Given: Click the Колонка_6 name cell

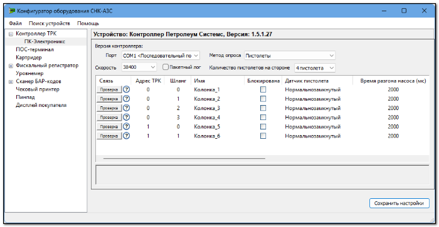Looking at the screenshot, I should [x=207, y=136].
